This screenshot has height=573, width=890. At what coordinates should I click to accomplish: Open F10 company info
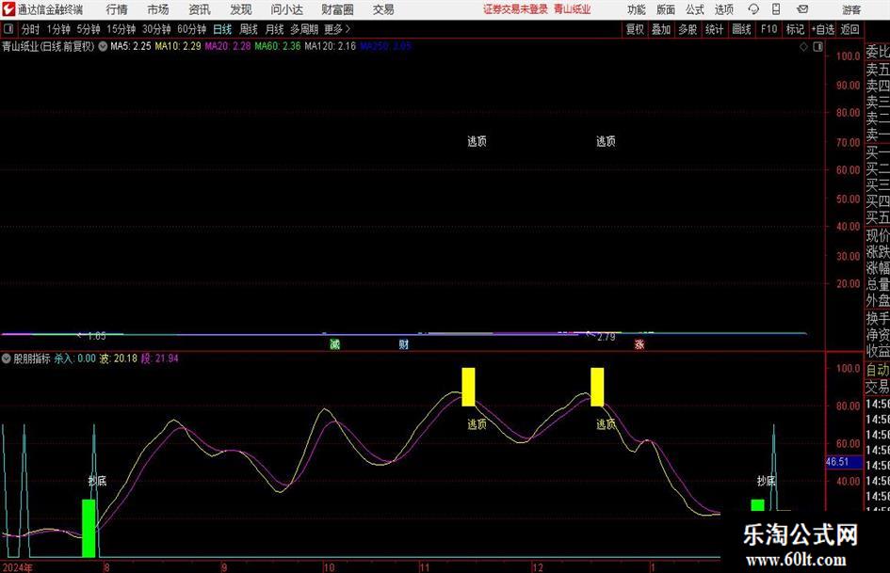click(769, 29)
